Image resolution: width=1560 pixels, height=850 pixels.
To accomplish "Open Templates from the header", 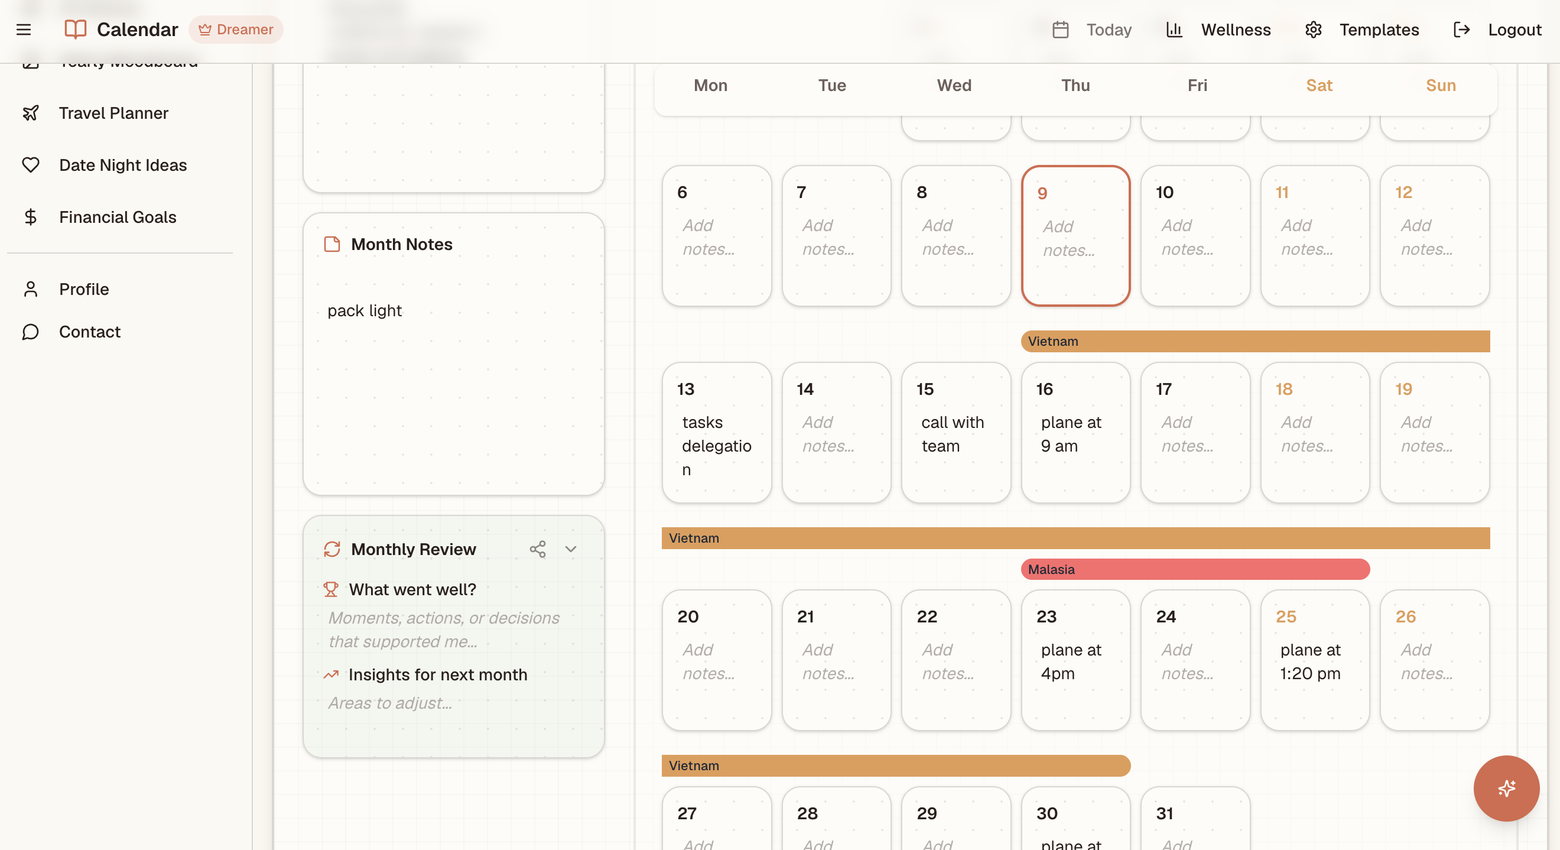I will click(x=1379, y=29).
